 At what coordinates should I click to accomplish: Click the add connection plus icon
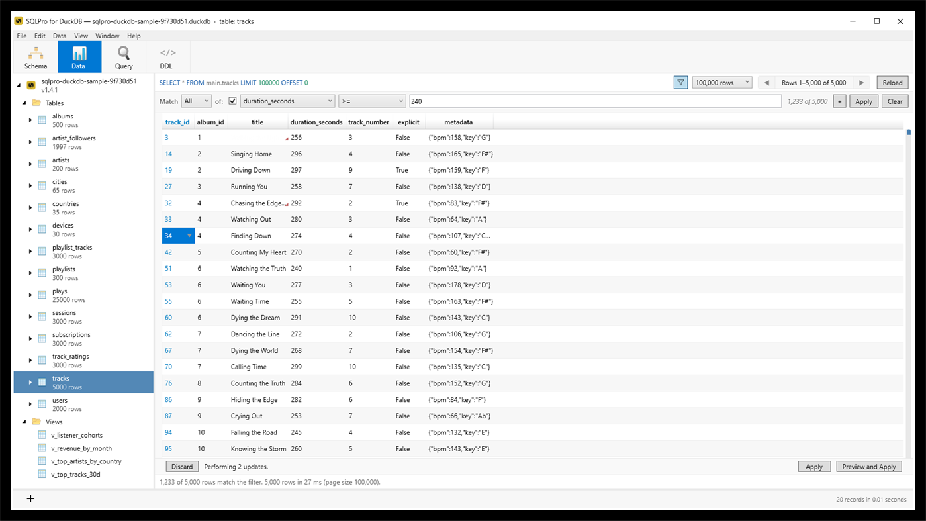[30, 498]
